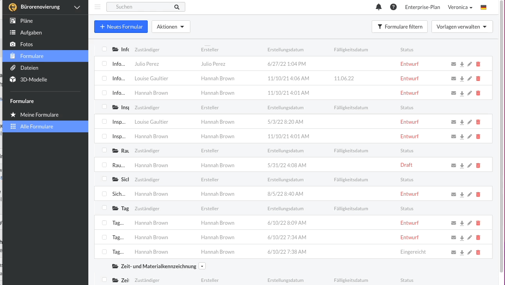This screenshot has height=285, width=505.
Task: Go to Meine Formulare
Action: [39, 115]
